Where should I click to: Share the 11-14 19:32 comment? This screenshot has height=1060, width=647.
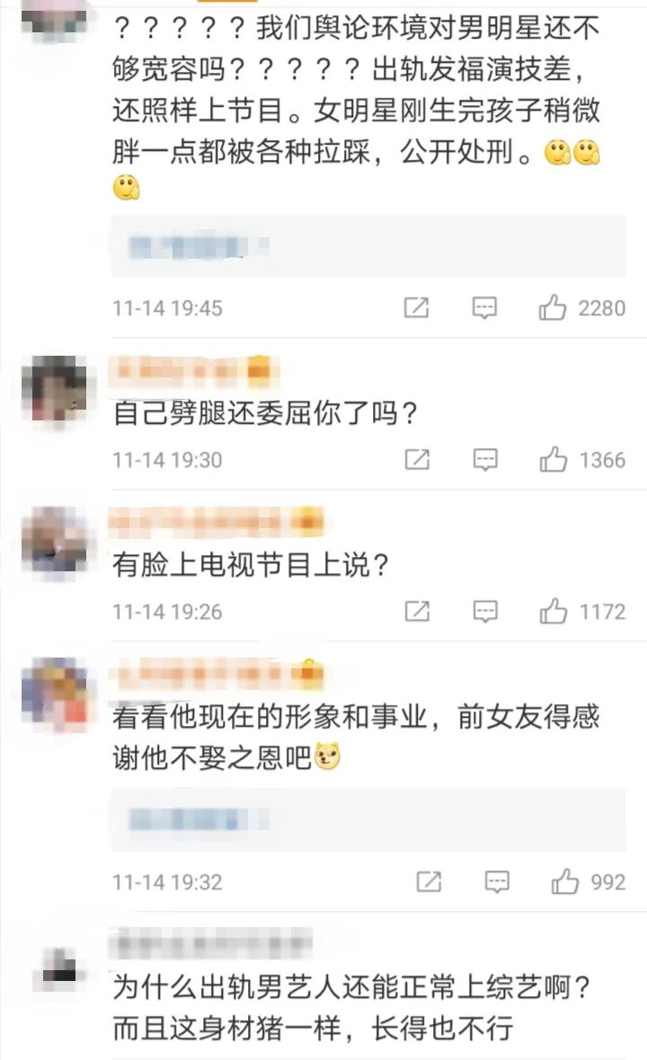[429, 881]
